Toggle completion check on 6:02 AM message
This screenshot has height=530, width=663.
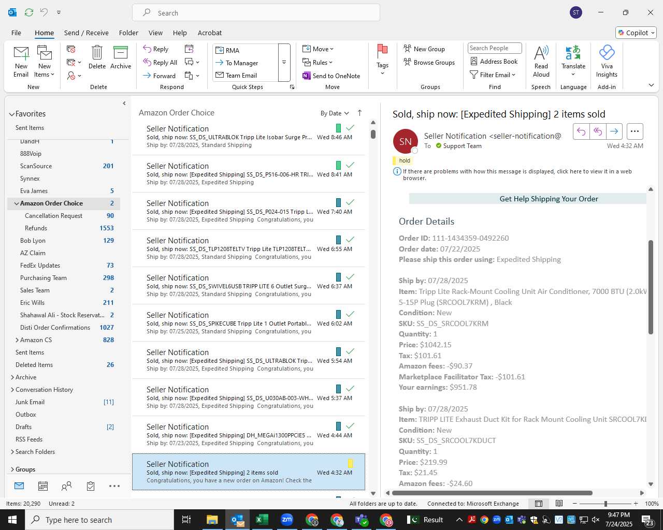(350, 314)
